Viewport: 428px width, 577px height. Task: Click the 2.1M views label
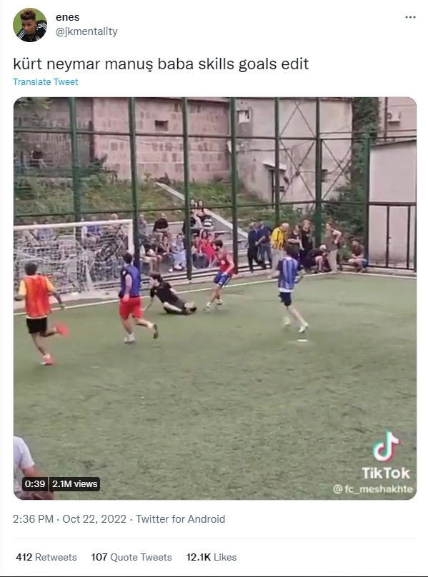[x=75, y=484]
